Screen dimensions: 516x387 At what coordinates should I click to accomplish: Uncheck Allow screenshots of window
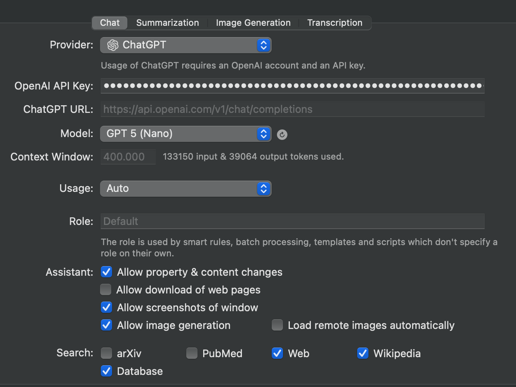click(106, 308)
